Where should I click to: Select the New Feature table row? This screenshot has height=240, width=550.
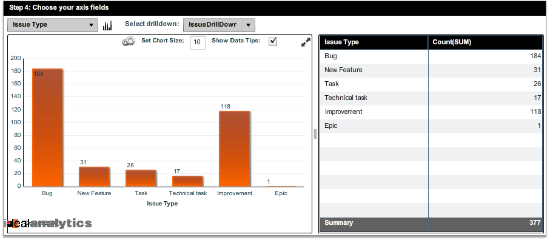coord(431,70)
